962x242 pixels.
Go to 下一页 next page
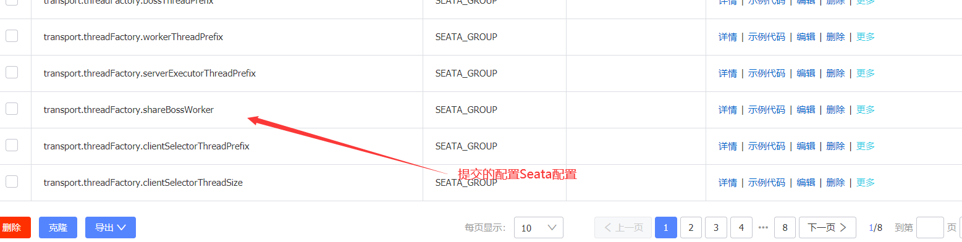coord(827,228)
